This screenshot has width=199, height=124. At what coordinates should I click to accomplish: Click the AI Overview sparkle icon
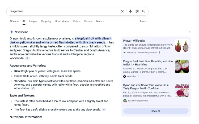(11, 32)
